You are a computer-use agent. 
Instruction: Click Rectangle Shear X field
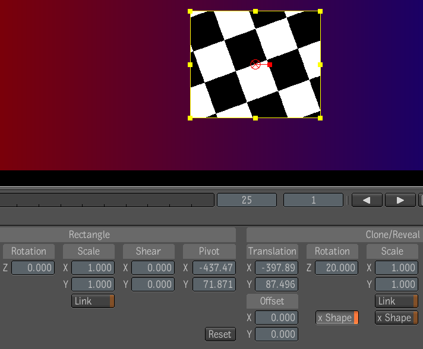tap(153, 268)
